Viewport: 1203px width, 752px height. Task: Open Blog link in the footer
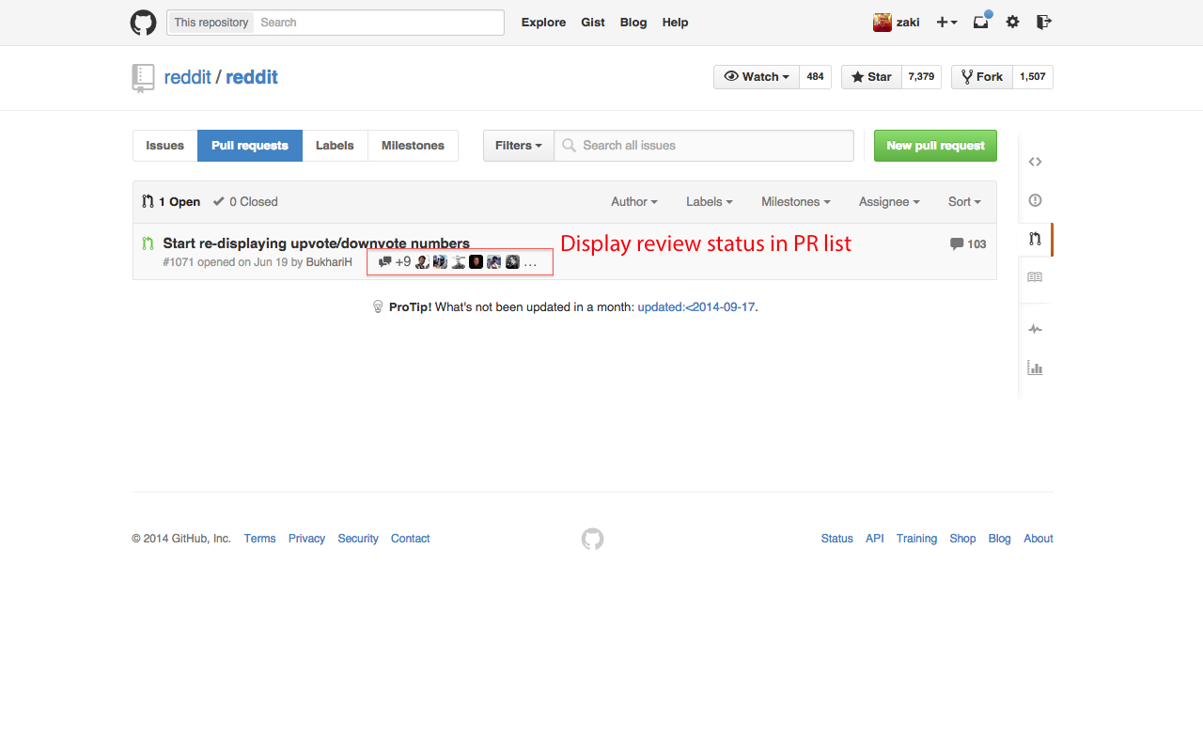[999, 539]
